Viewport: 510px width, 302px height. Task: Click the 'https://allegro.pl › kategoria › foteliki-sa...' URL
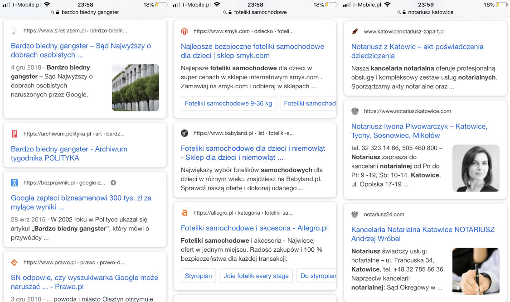pyautogui.click(x=243, y=213)
